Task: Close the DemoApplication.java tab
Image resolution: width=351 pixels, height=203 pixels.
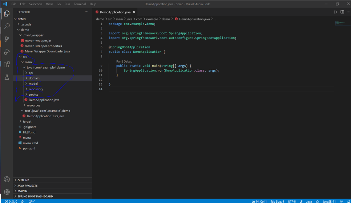Action: (134, 12)
